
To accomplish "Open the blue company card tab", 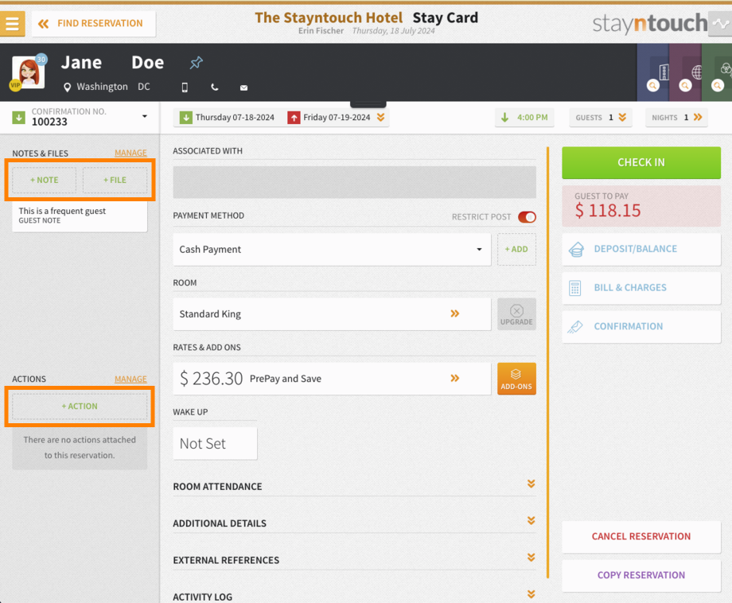I will (653, 72).
